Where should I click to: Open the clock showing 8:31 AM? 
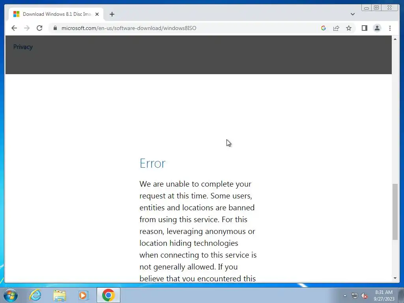384,296
